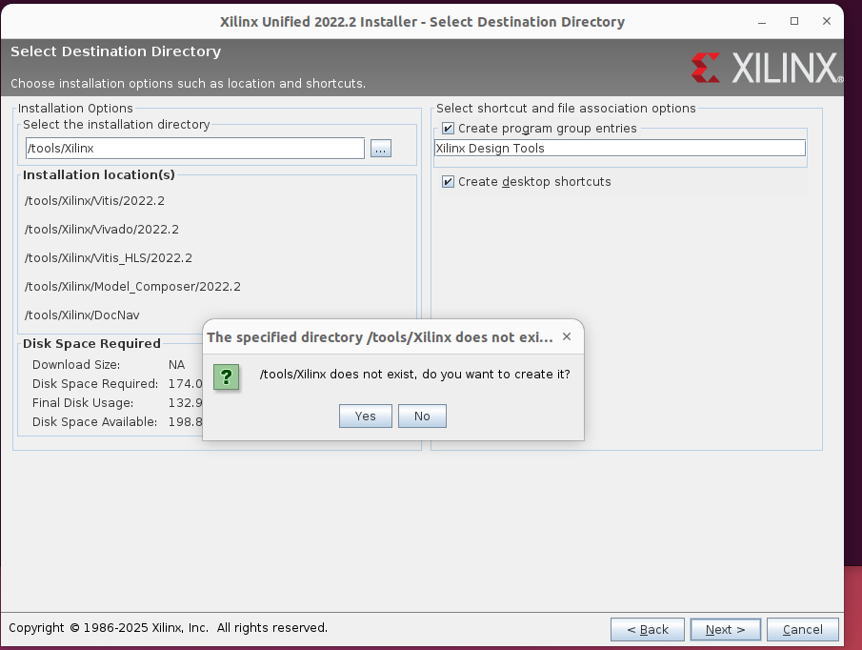The width and height of the screenshot is (862, 650).
Task: Close the directory-does-not-exist dialog
Action: 567,336
